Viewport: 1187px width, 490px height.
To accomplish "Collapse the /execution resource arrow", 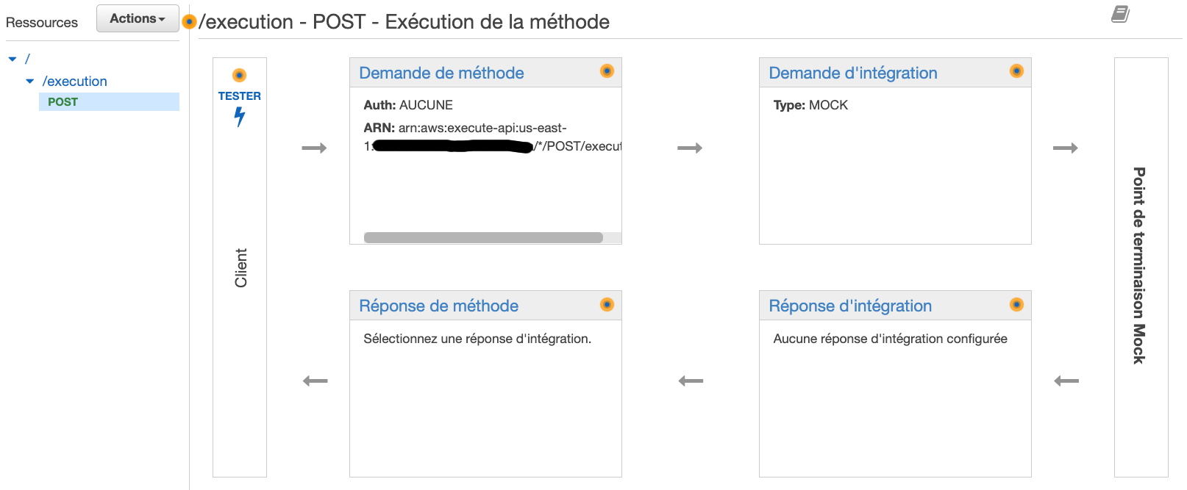I will tap(30, 82).
